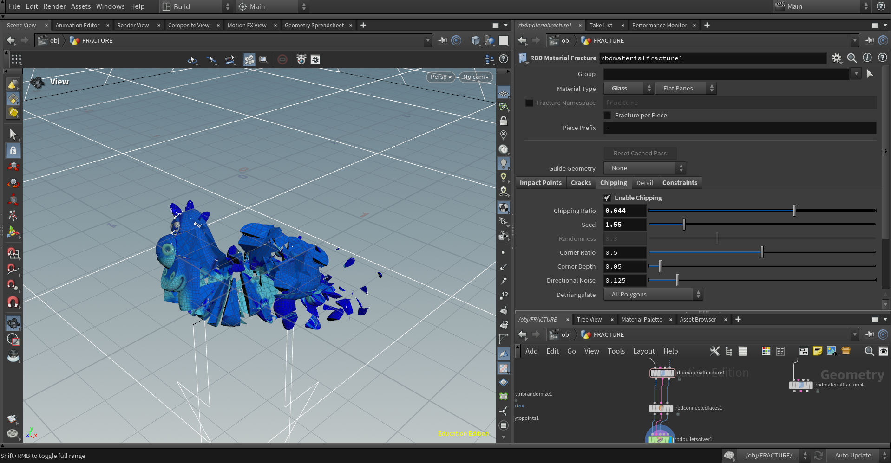Viewport: 891px width, 463px height.
Task: Open the Persp viewport menu button
Action: point(440,77)
